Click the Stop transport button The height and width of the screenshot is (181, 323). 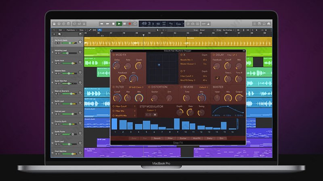tap(113, 24)
